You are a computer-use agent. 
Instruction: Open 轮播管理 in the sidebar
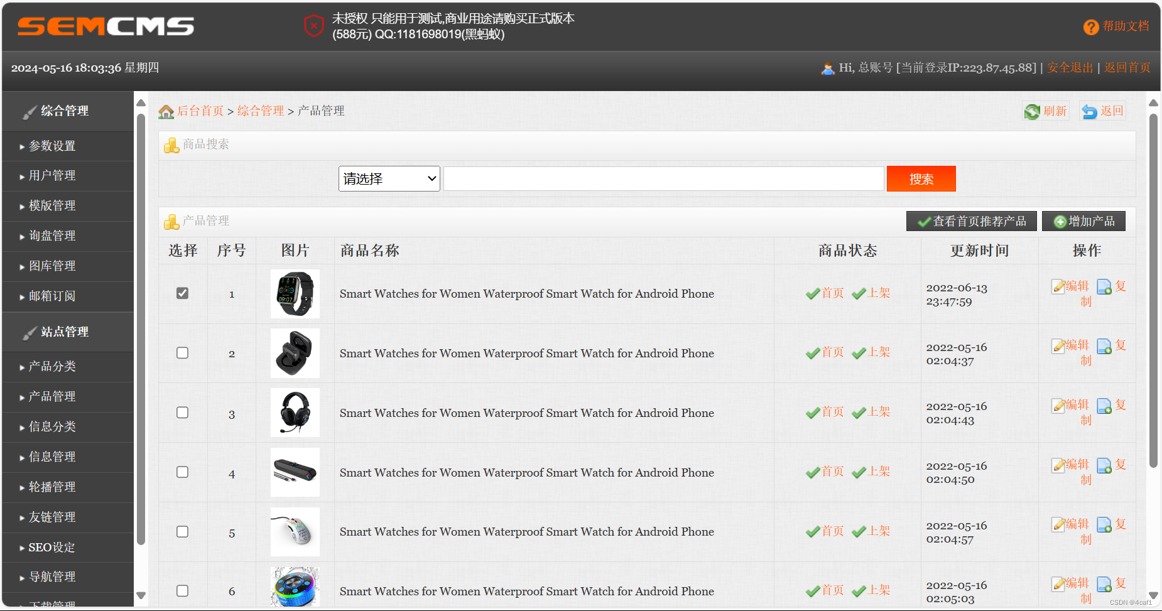(52, 487)
